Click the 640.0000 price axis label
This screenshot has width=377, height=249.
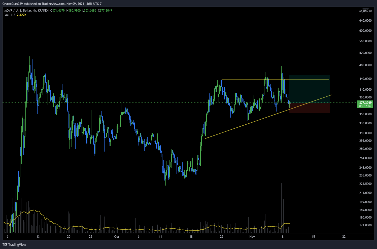click(x=365, y=21)
